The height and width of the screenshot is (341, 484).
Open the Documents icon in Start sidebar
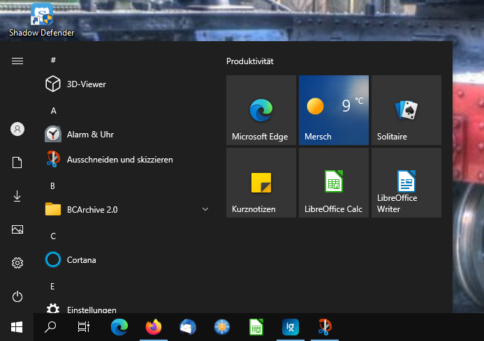[17, 162]
